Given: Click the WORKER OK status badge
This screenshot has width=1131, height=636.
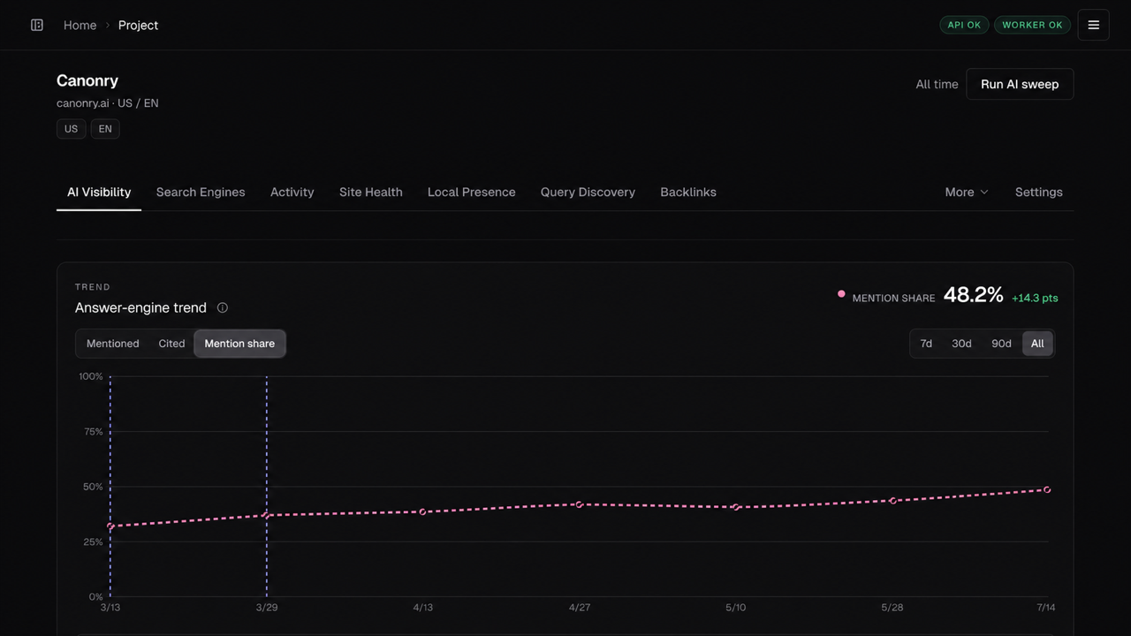Looking at the screenshot, I should (1032, 25).
